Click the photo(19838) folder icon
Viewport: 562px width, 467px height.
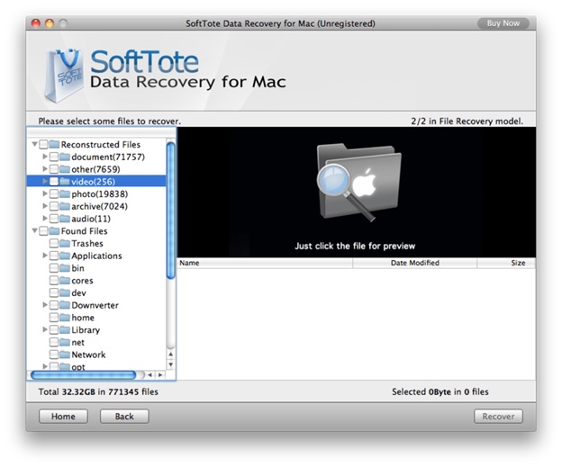pos(65,193)
